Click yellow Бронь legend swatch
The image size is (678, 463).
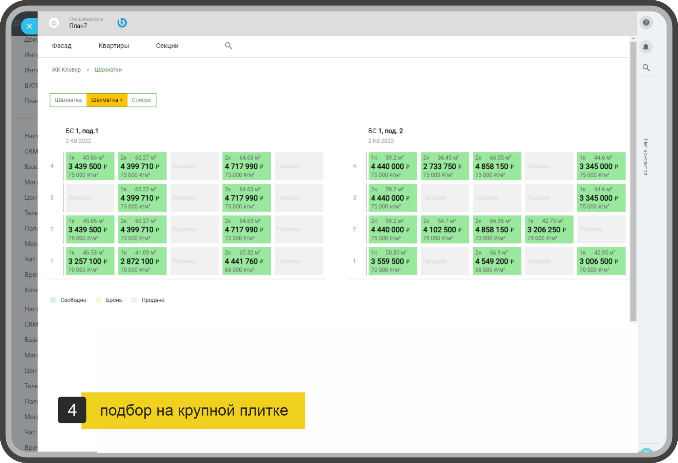pyautogui.click(x=99, y=300)
